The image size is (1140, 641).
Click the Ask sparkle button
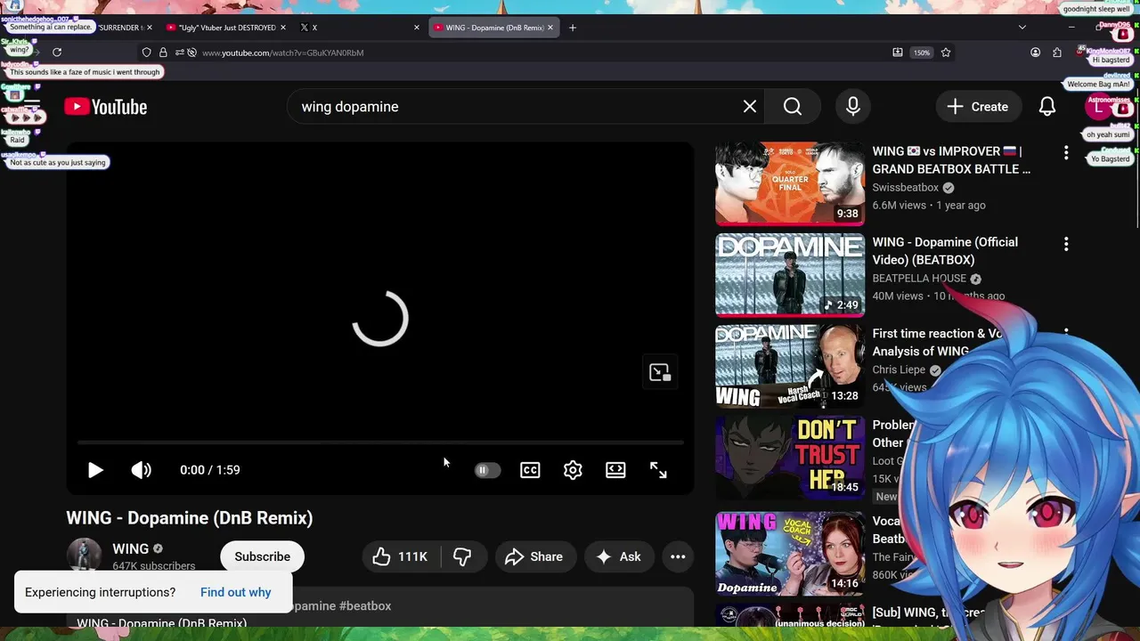619,556
